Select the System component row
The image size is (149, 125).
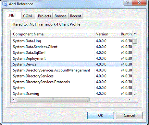pos(71,88)
